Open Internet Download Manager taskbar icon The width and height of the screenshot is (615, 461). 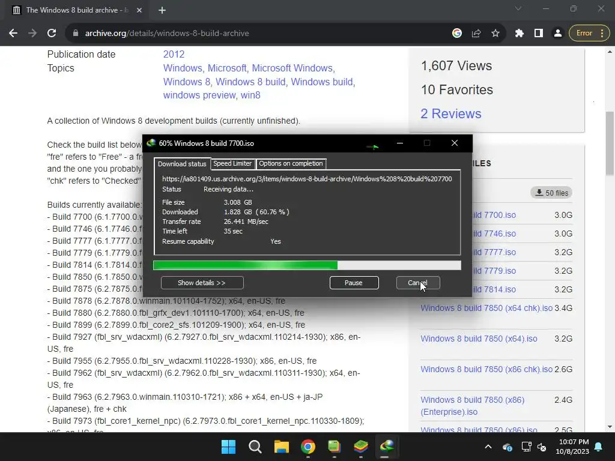pyautogui.click(x=387, y=447)
